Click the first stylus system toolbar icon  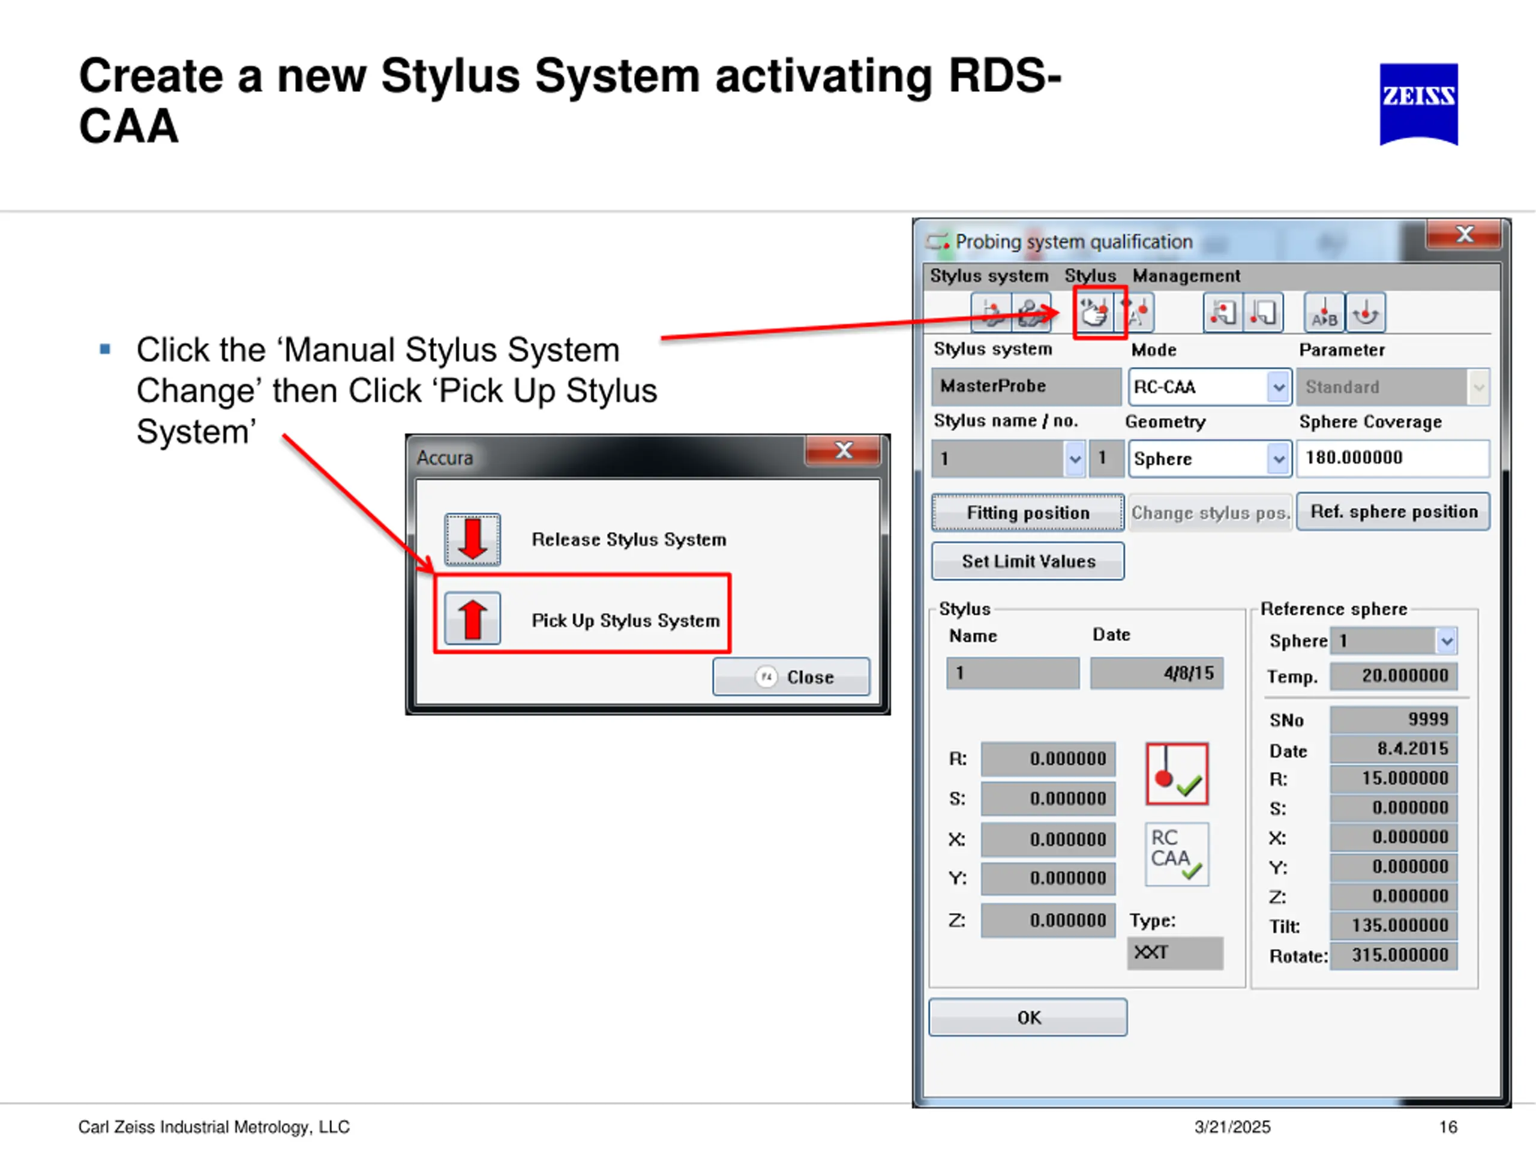point(991,313)
